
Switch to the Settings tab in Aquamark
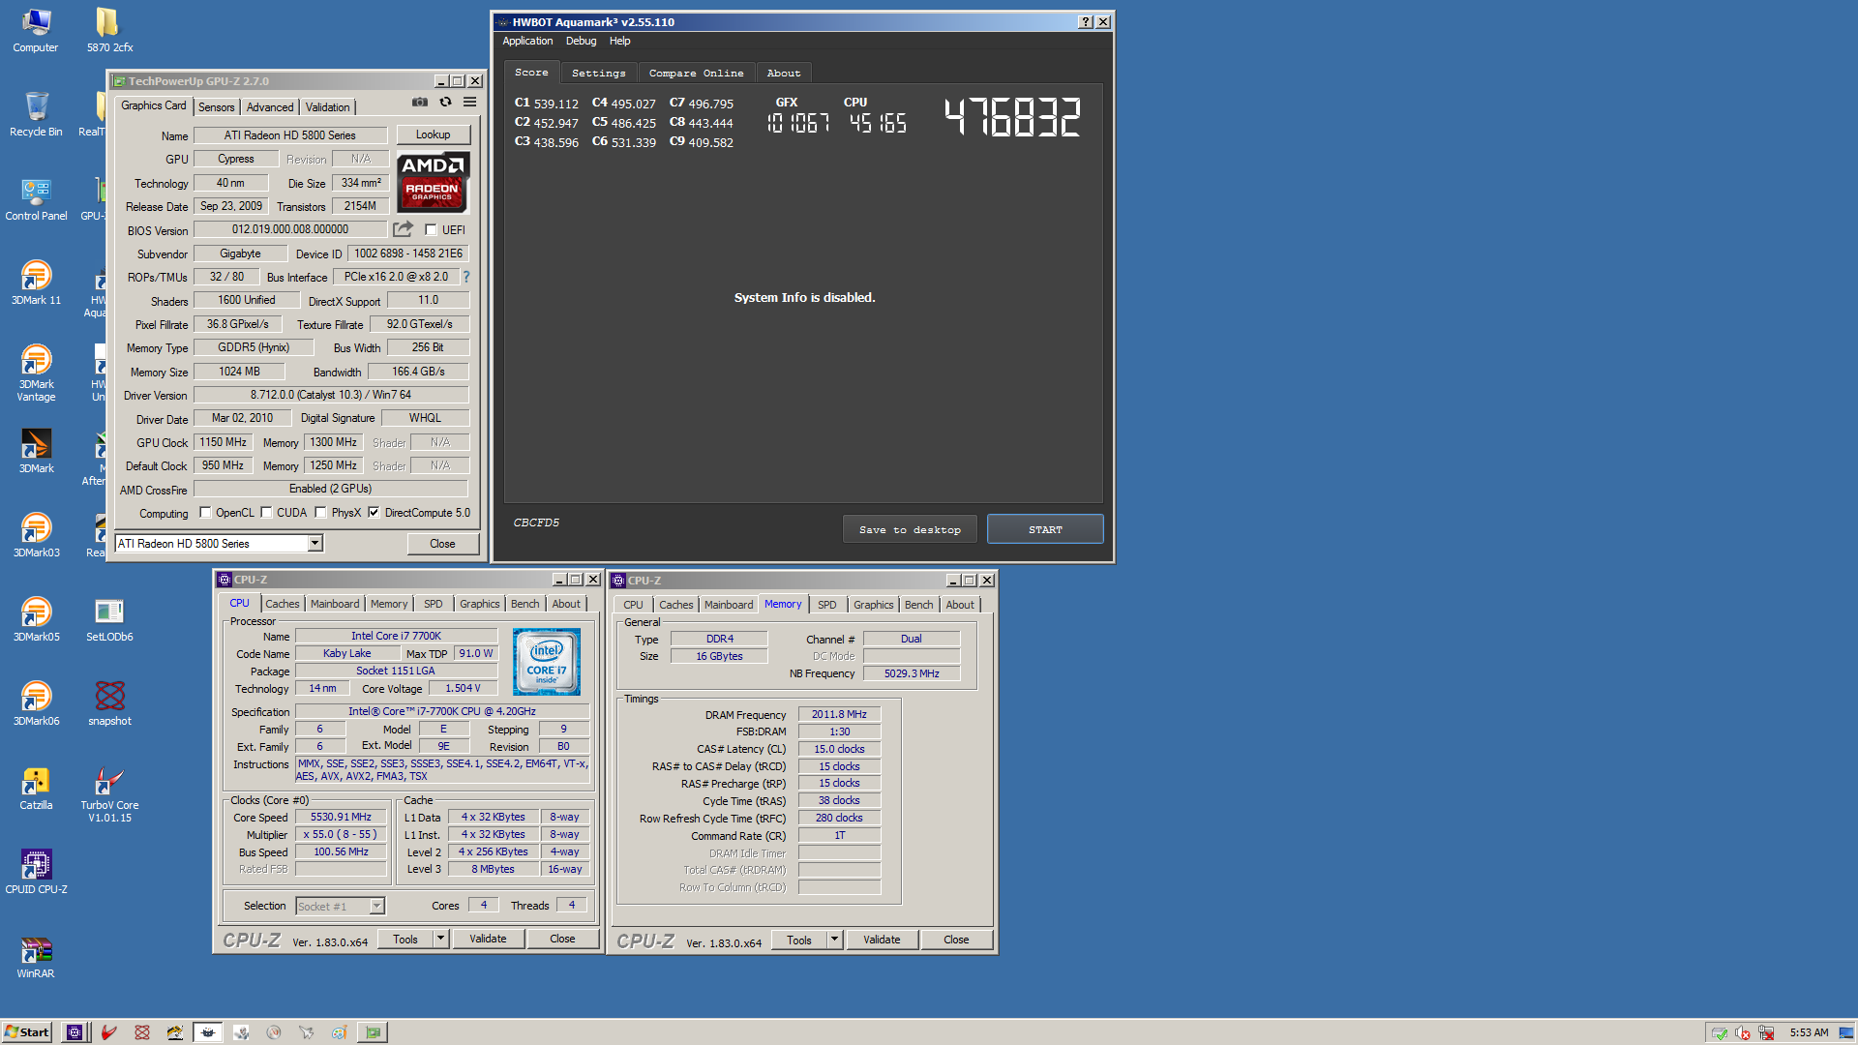click(x=598, y=74)
